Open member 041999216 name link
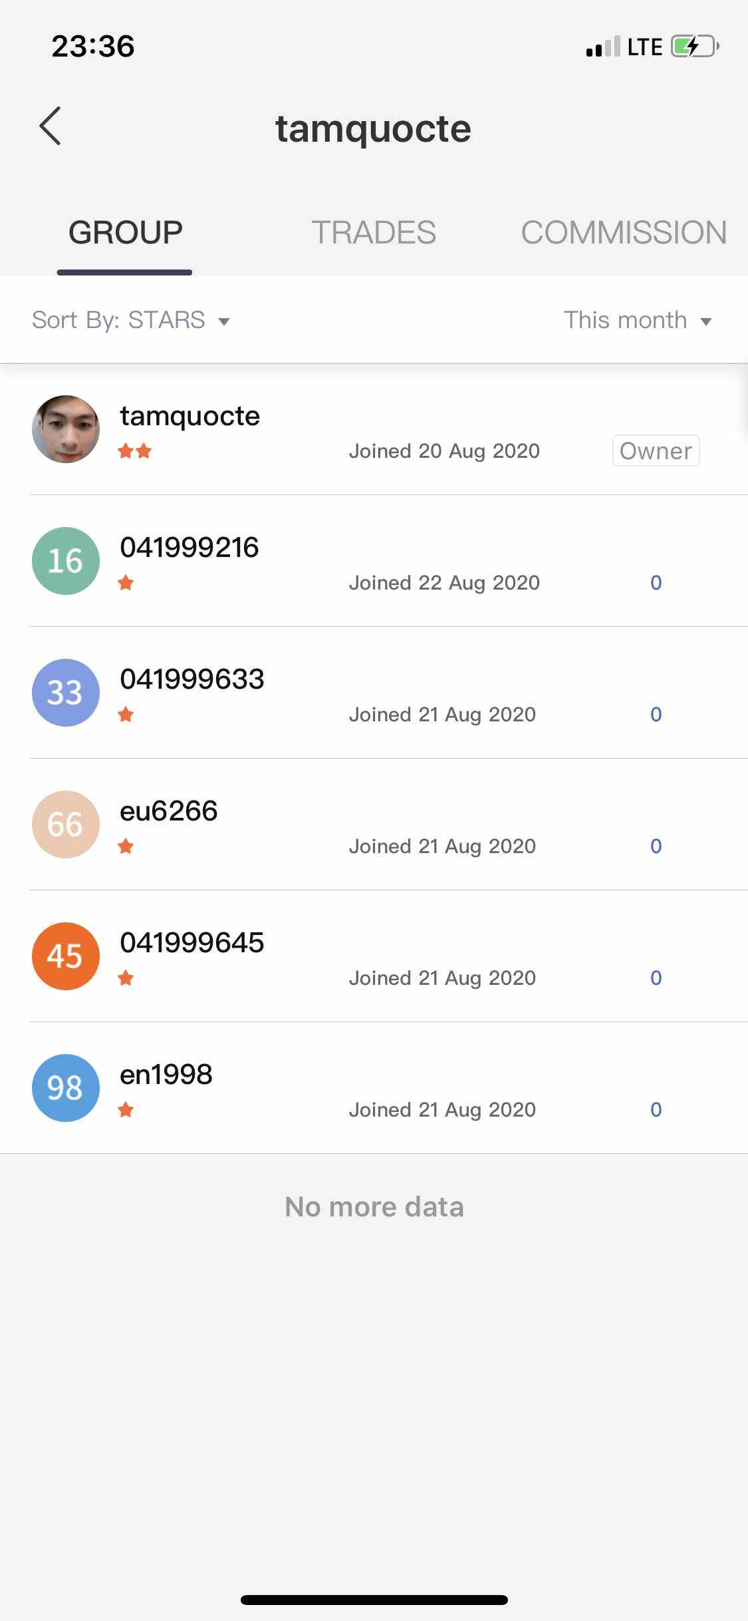This screenshot has width=748, height=1621. click(189, 548)
